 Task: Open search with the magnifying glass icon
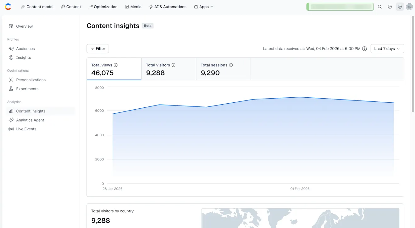[x=380, y=7]
